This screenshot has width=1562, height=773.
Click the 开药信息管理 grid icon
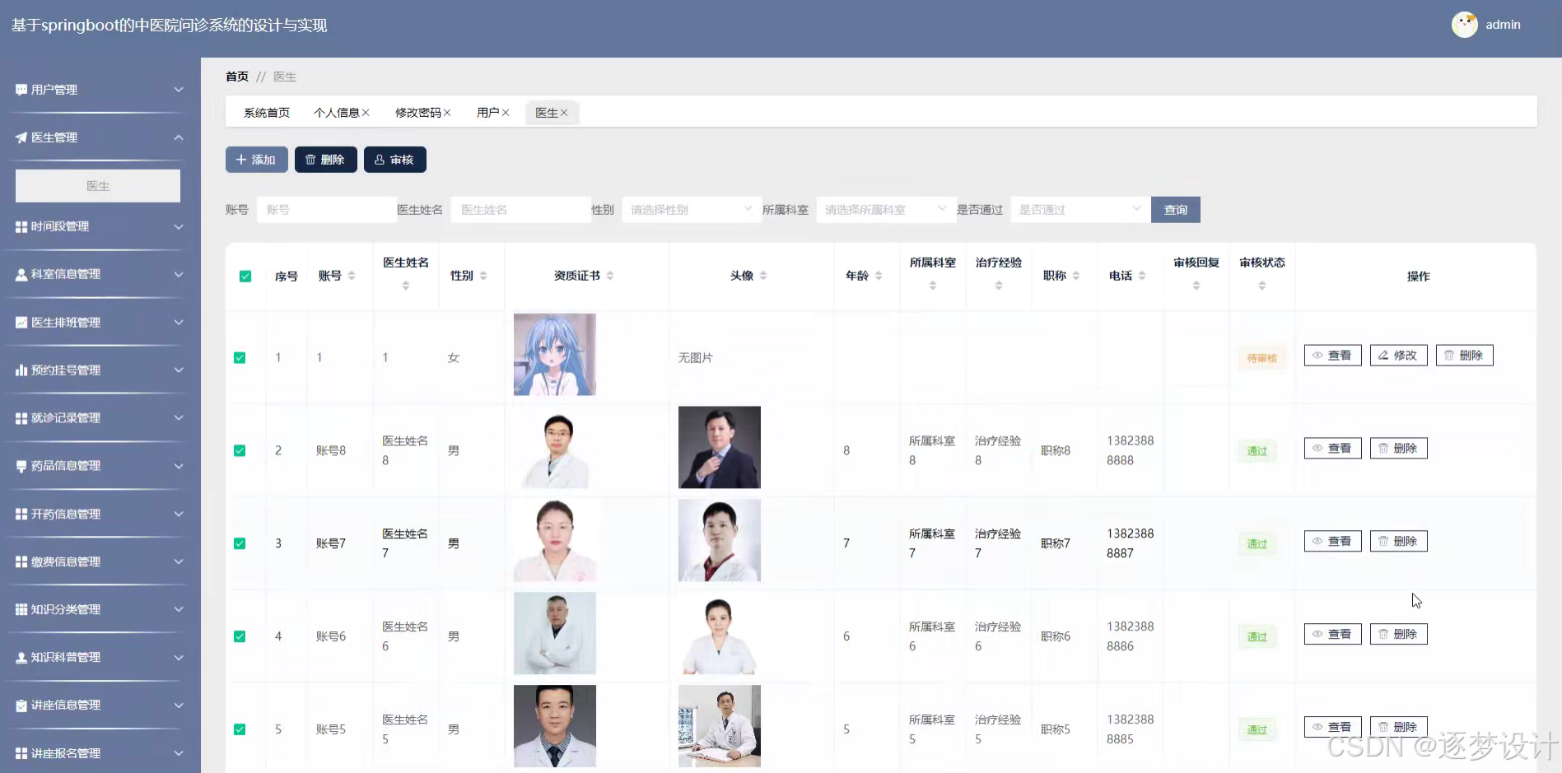click(21, 514)
